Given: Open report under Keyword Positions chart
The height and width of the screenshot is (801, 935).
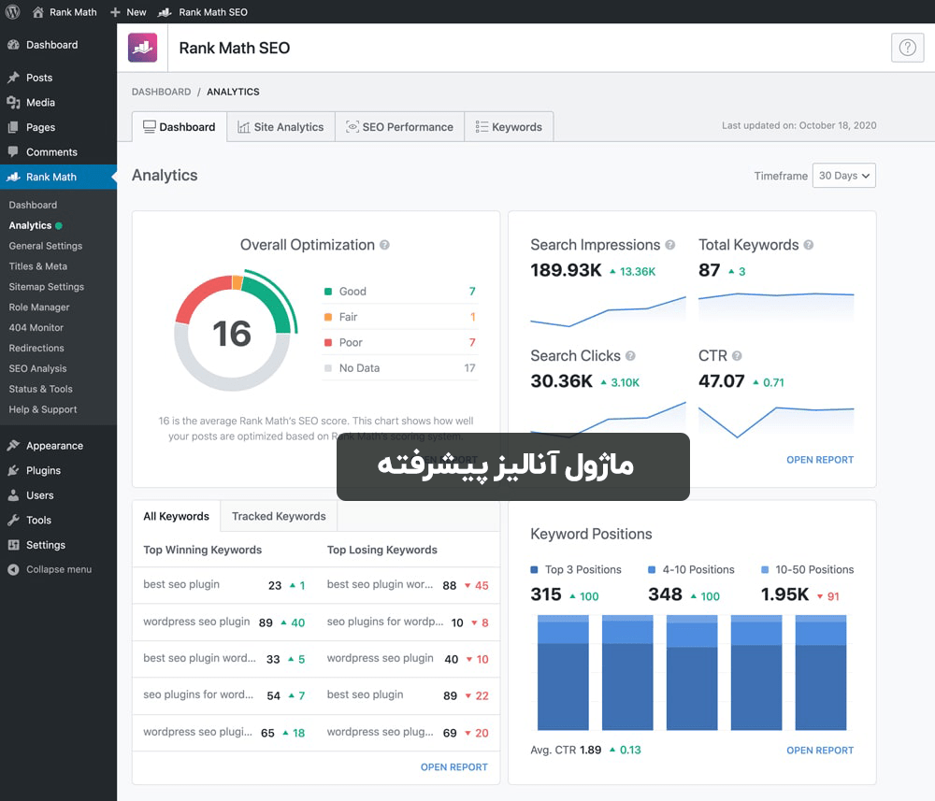Looking at the screenshot, I should coord(819,751).
